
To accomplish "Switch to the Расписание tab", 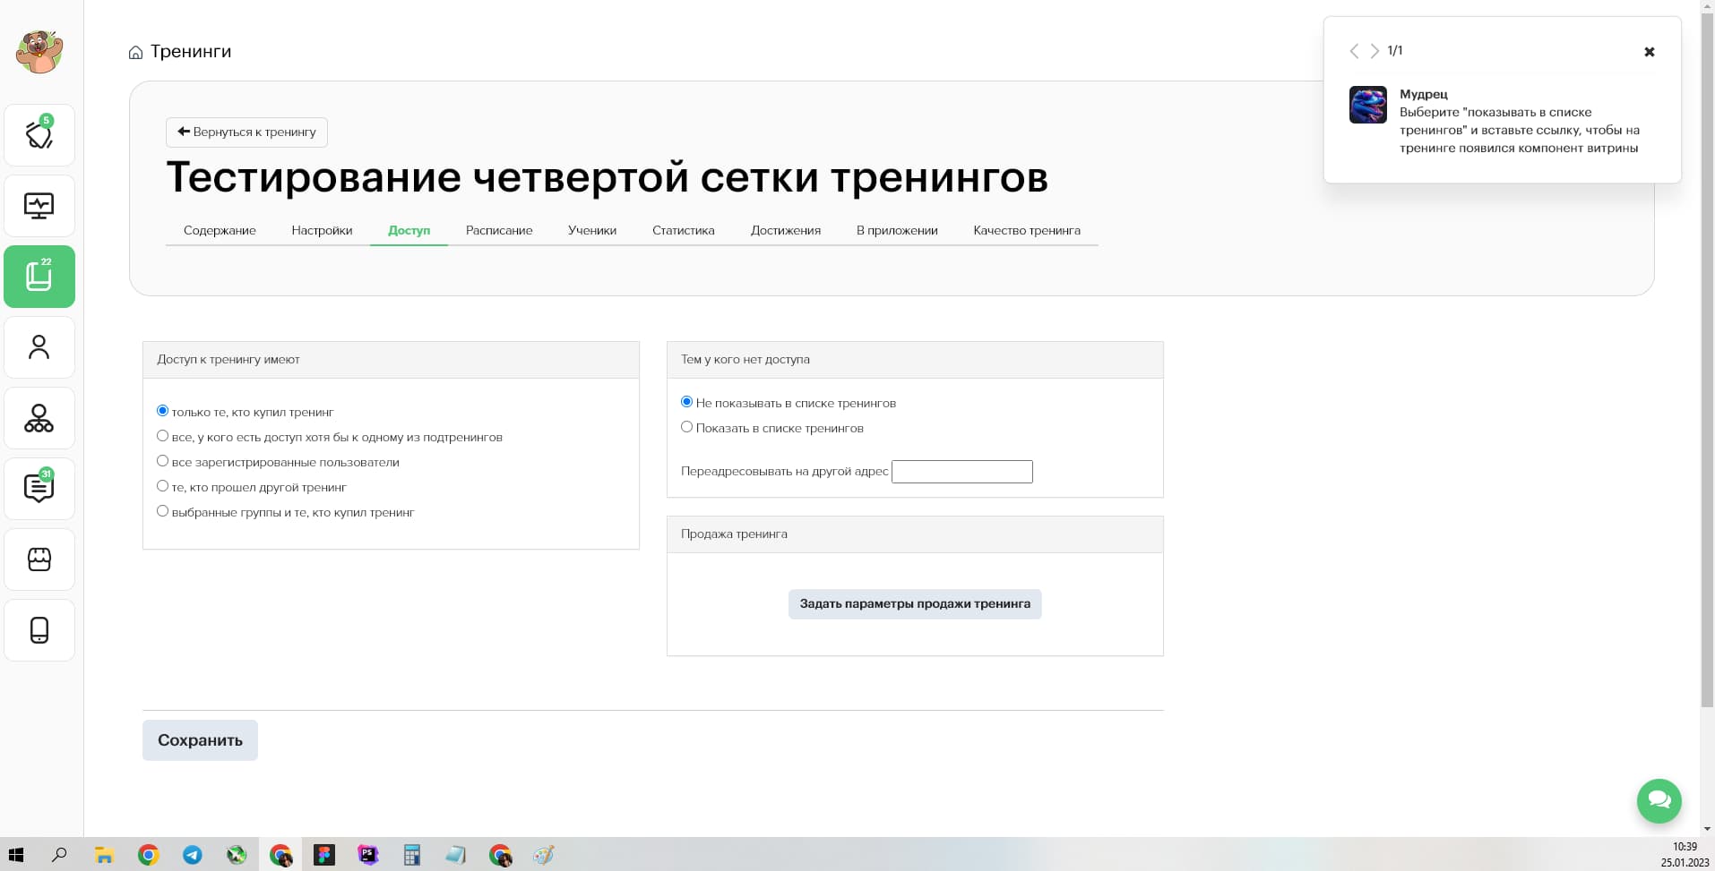I will tap(498, 230).
